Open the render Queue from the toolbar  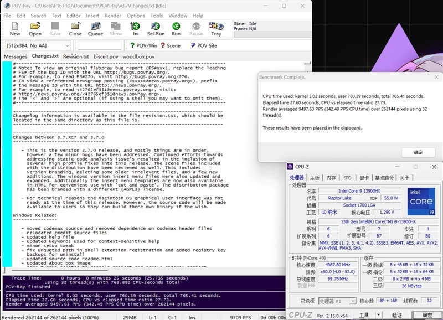point(95,29)
